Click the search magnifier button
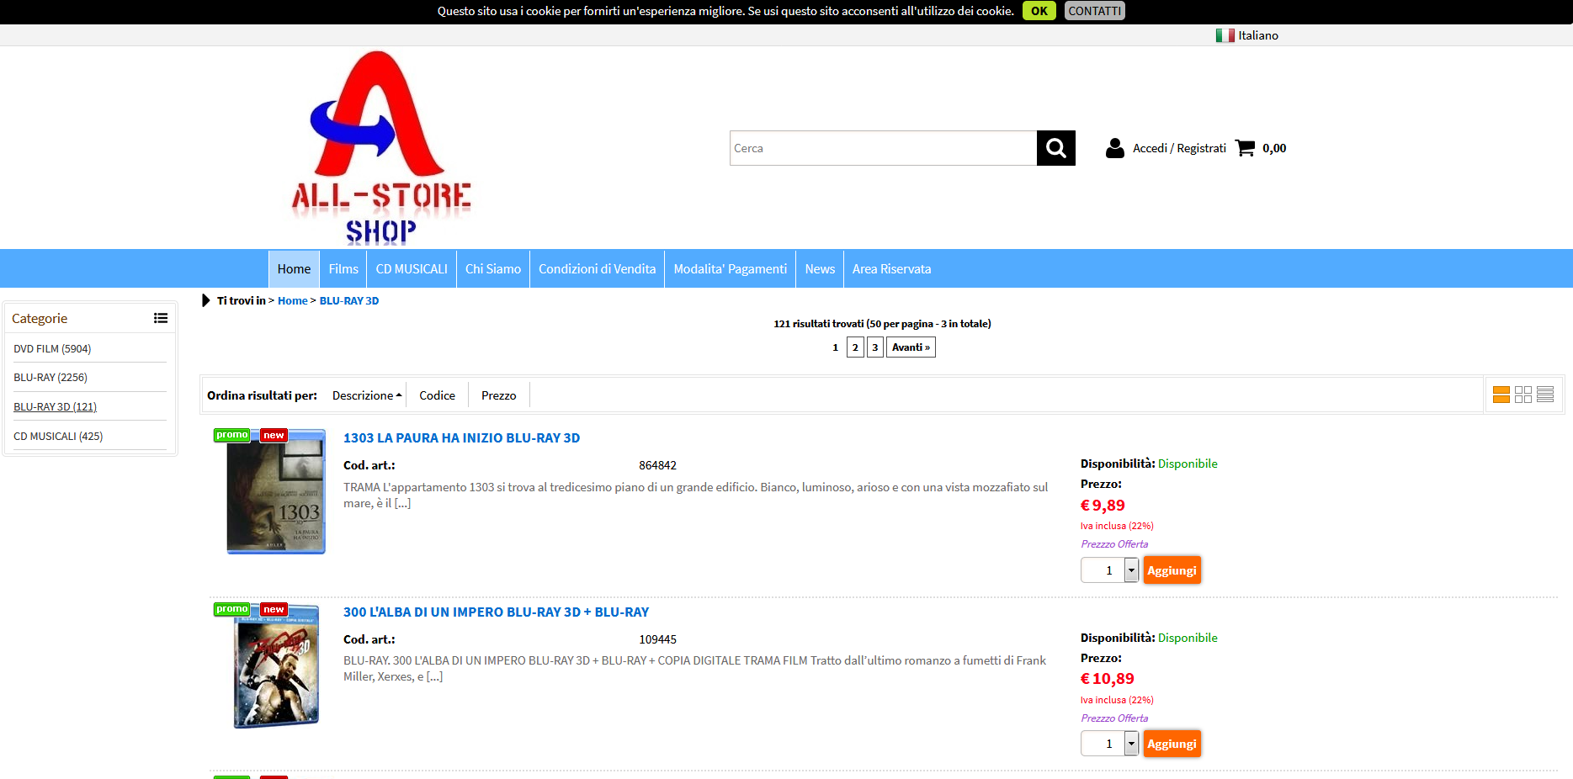 [1055, 148]
